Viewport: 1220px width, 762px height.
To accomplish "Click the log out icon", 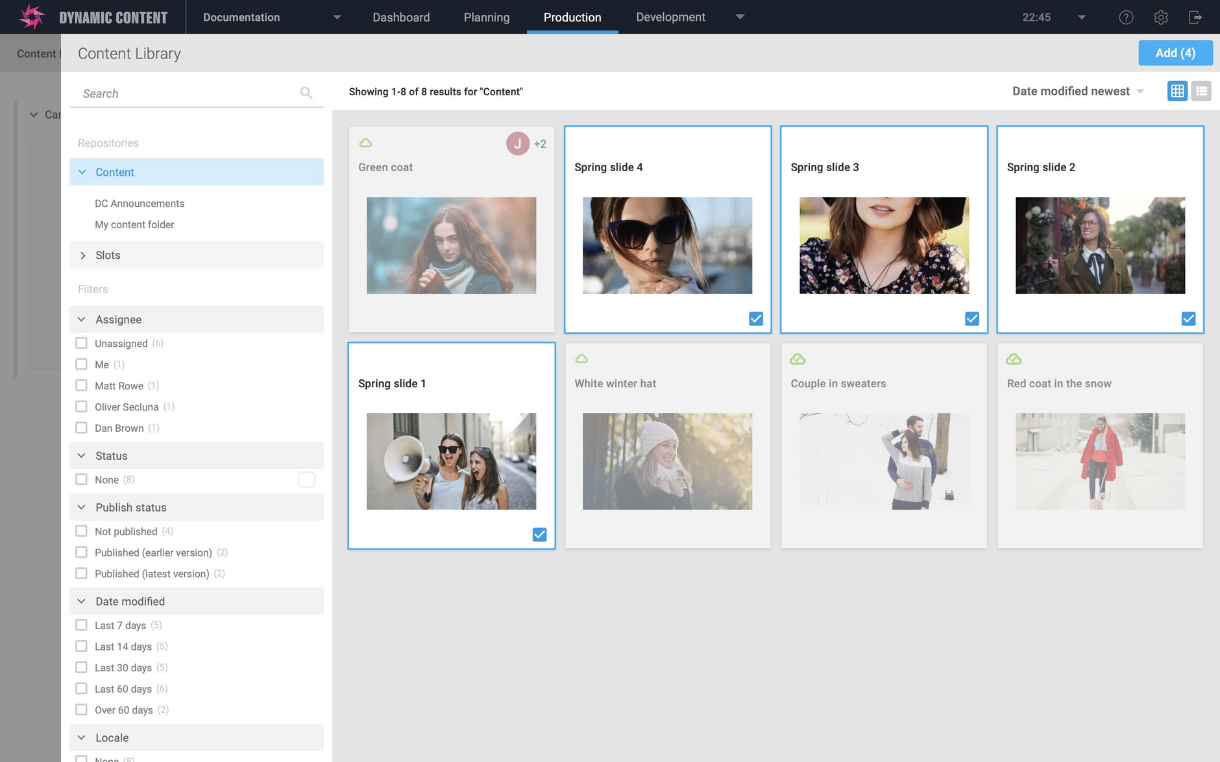I will (x=1195, y=18).
